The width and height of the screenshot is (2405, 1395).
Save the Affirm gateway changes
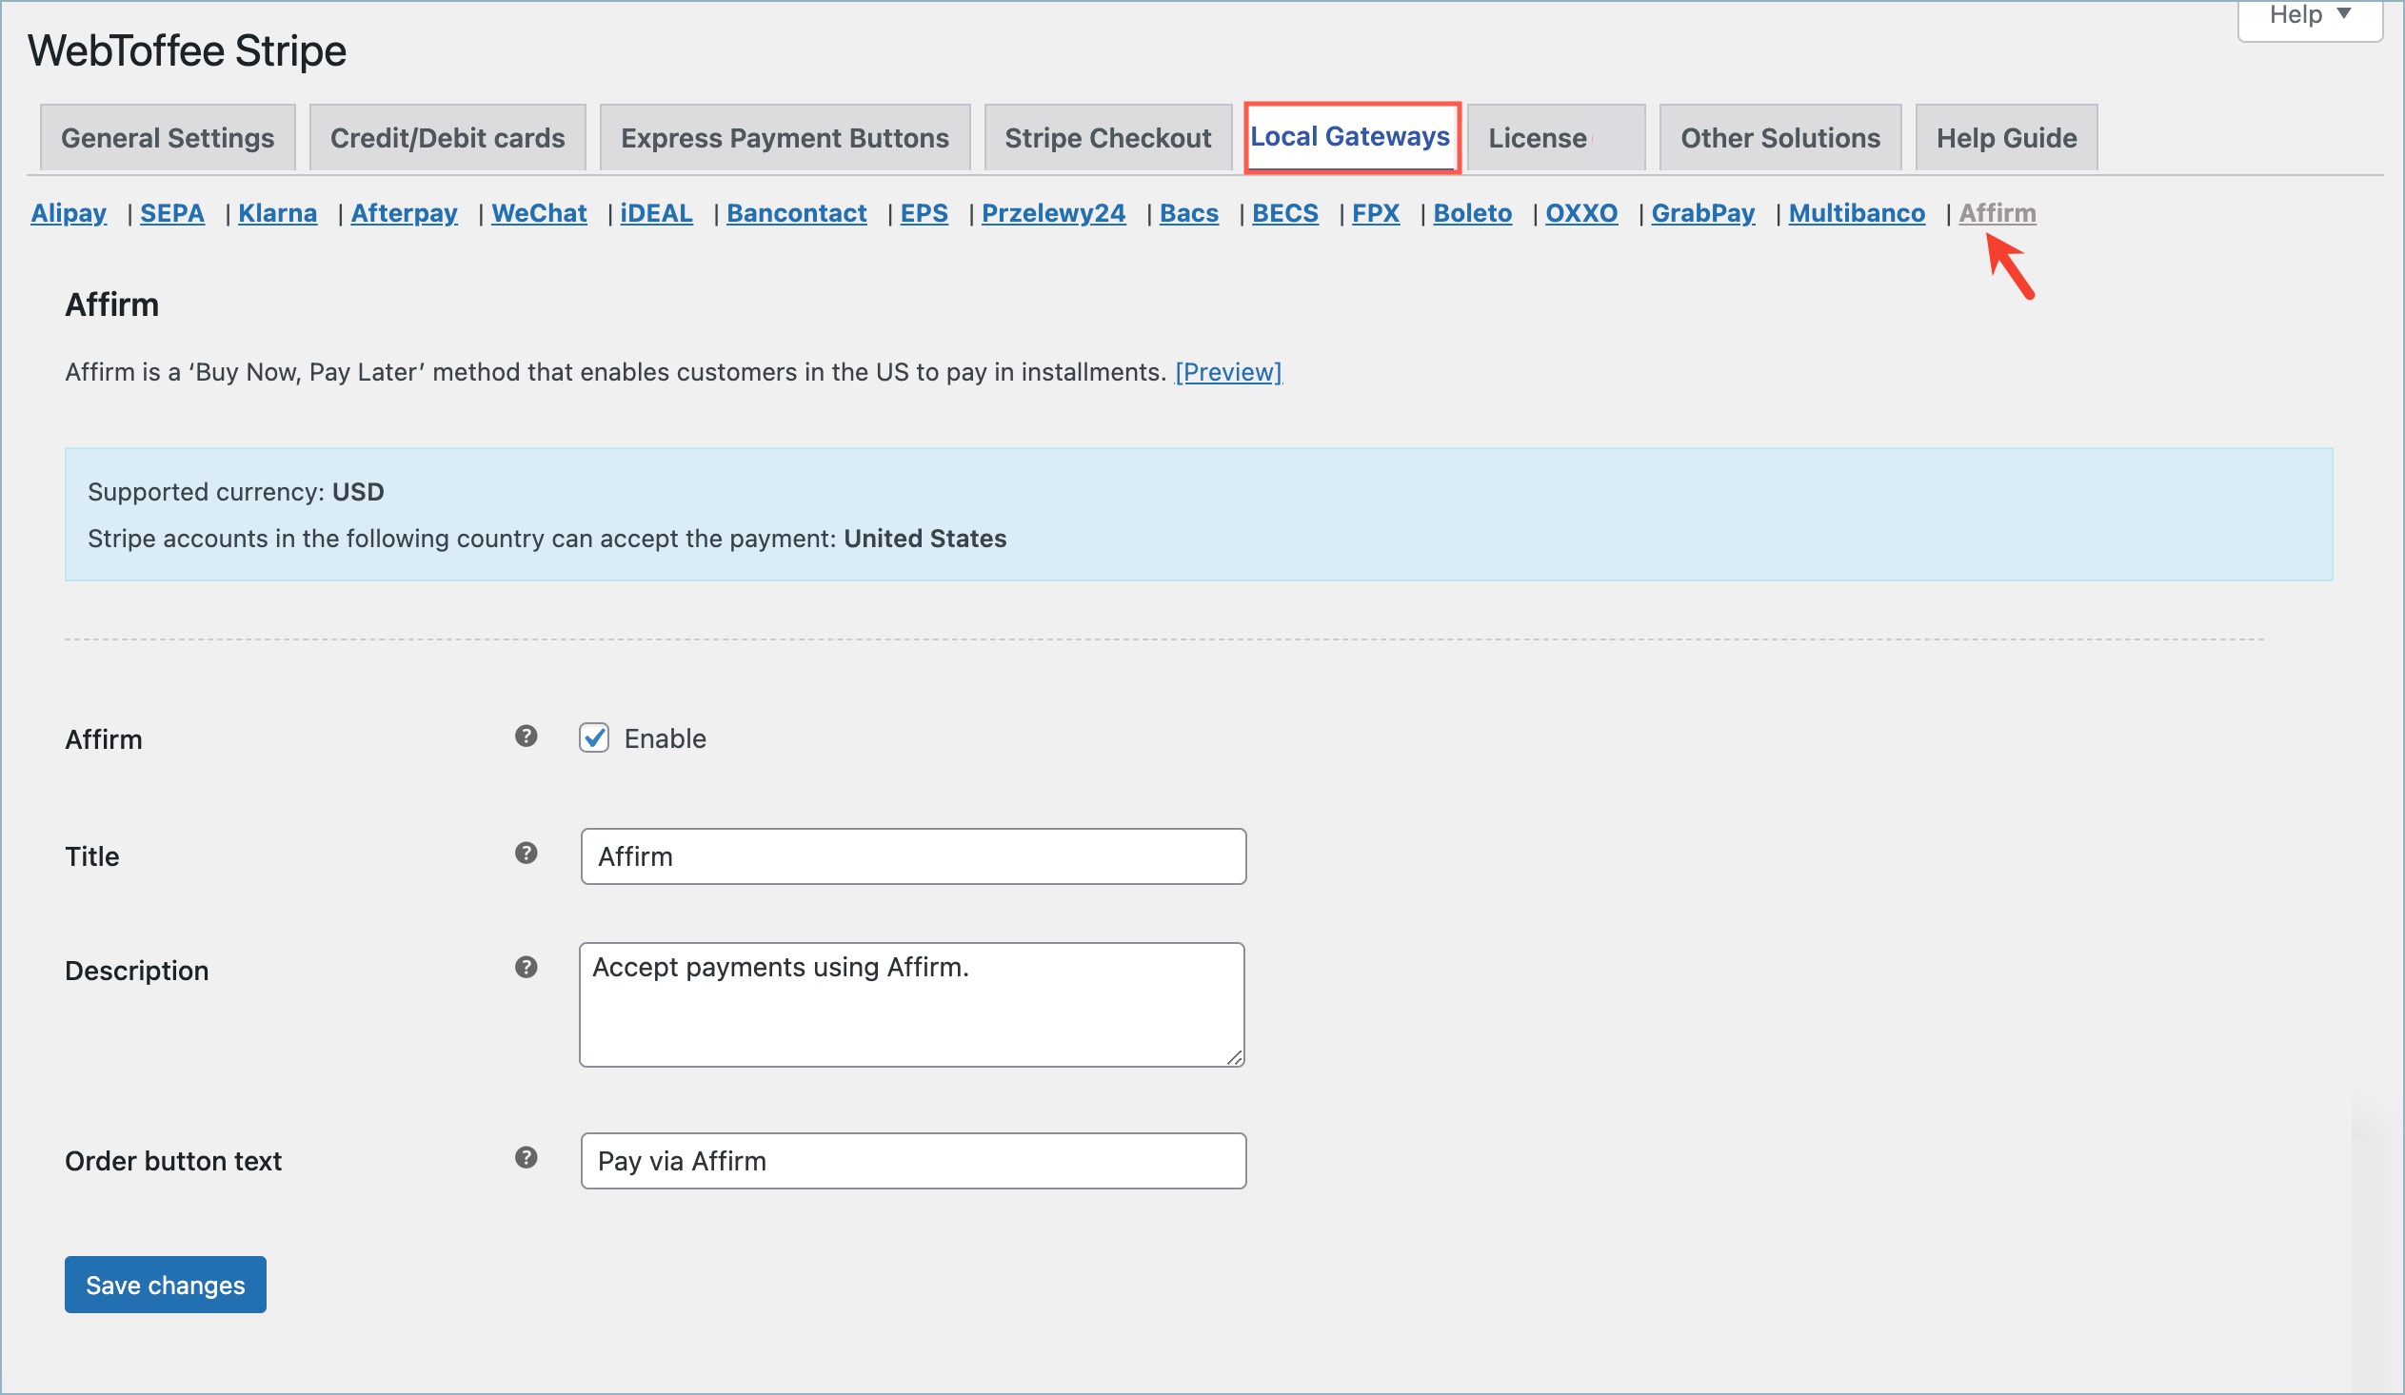pyautogui.click(x=164, y=1285)
